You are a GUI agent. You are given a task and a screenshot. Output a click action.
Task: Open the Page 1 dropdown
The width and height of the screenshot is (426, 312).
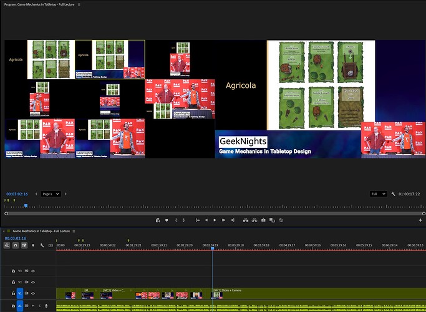click(51, 194)
